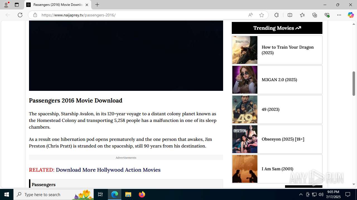Click the Trending Movies header
357x200 pixels.
277,28
